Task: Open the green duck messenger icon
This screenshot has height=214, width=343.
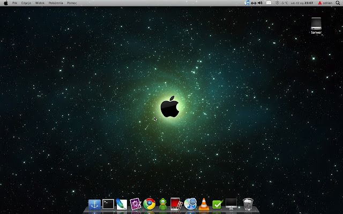Action: click(x=163, y=204)
